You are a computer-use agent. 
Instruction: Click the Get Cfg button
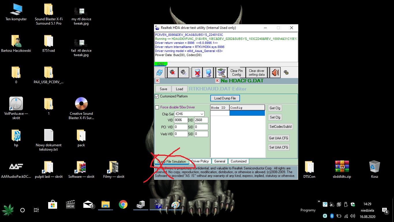pos(275,108)
